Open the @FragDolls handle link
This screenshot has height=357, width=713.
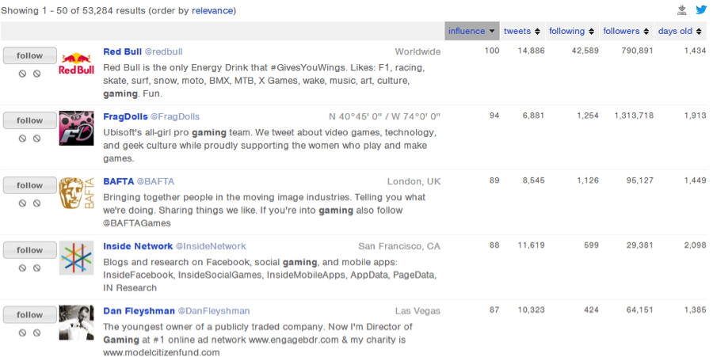(175, 116)
